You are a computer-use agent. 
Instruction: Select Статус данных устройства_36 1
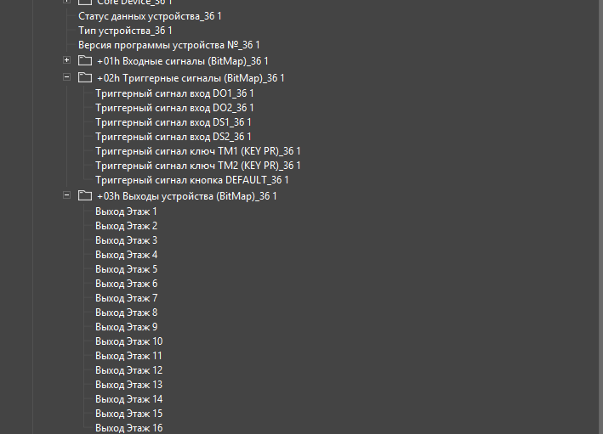coord(150,16)
